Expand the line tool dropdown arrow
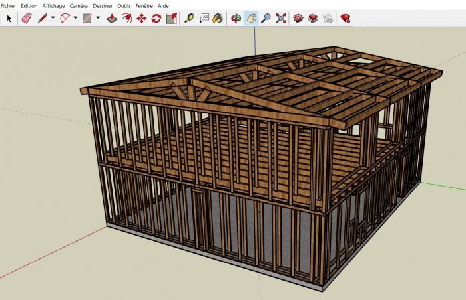This screenshot has height=300, width=466. pyautogui.click(x=53, y=19)
